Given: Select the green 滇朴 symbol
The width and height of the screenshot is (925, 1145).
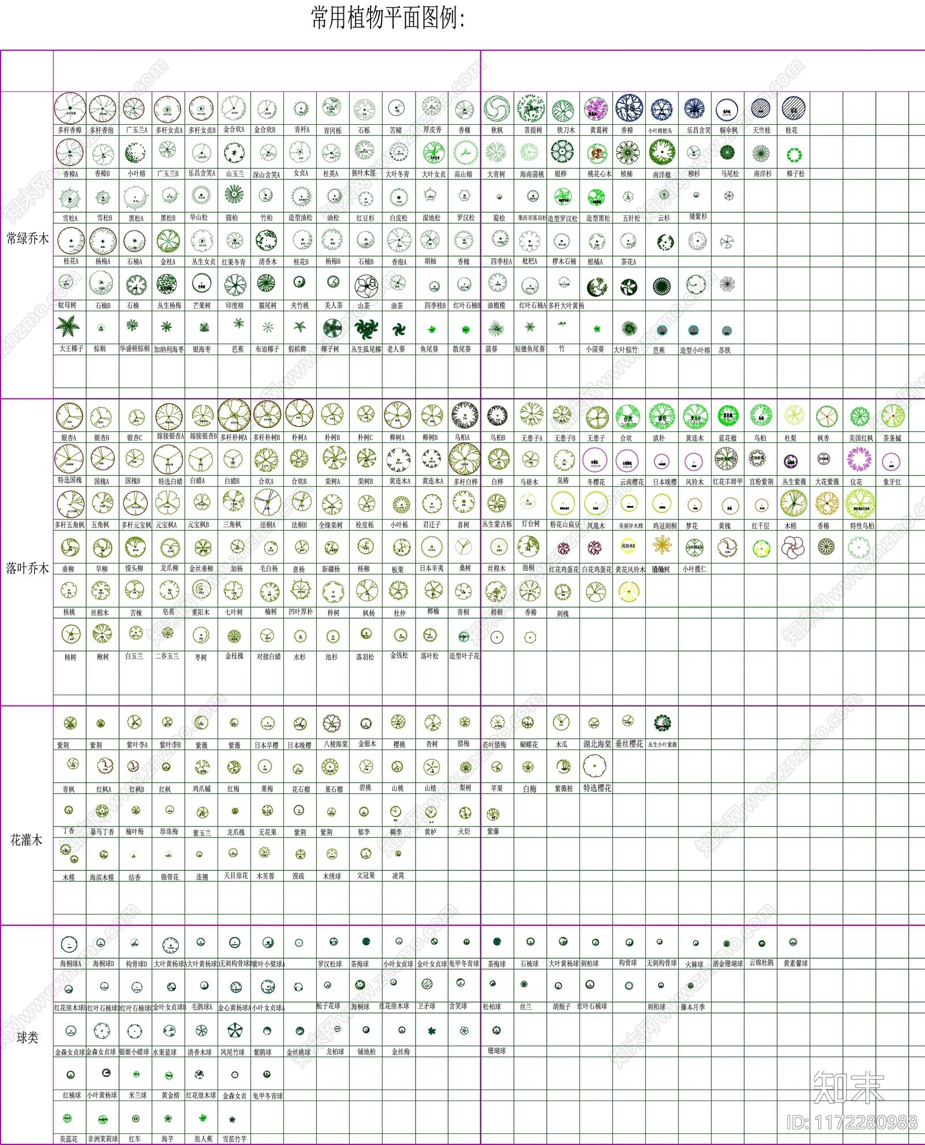Looking at the screenshot, I should coord(662,416).
